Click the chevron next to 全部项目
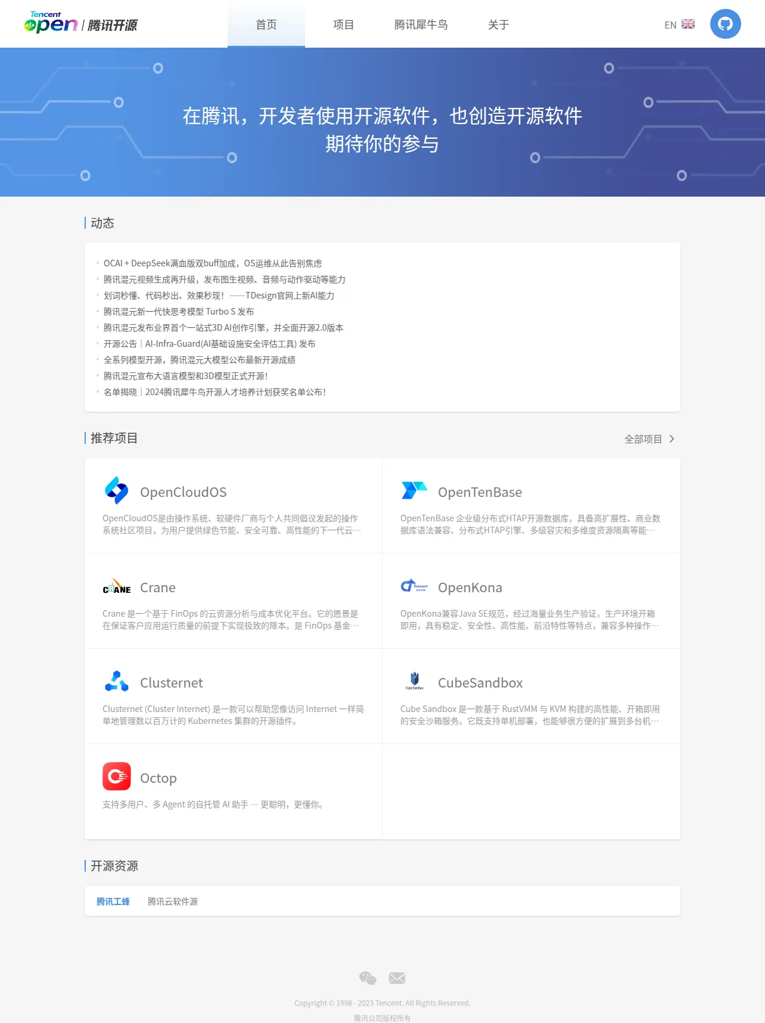This screenshot has width=765, height=1023. coord(671,439)
